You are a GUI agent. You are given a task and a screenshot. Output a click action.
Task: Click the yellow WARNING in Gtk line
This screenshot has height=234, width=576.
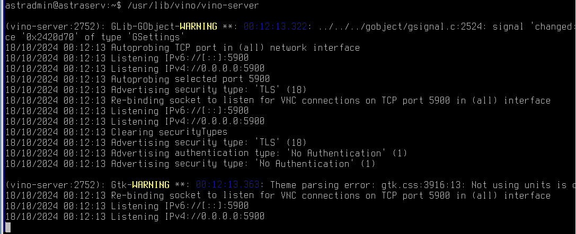[151, 184]
